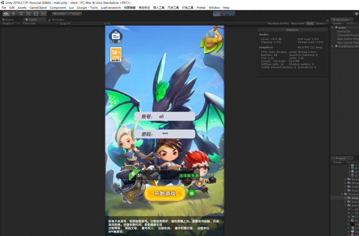Open the Help menu
The width and height of the screenshot is (359, 236).
click(x=226, y=8)
